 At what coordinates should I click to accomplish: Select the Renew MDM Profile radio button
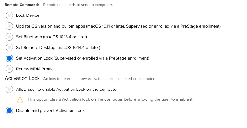[9, 69]
